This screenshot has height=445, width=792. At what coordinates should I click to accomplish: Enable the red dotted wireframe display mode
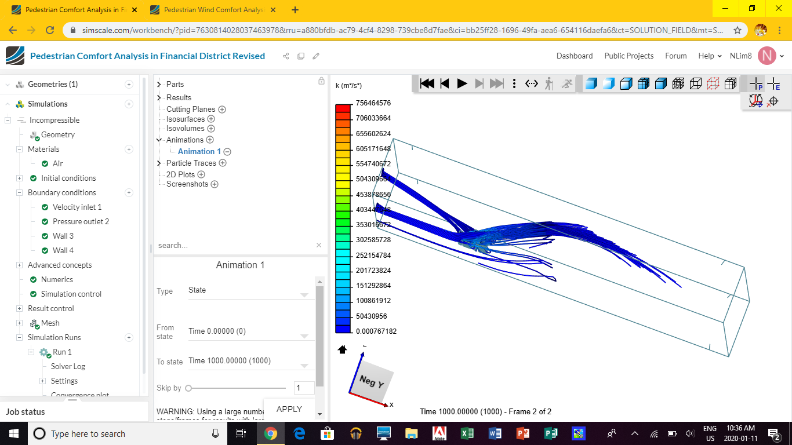pyautogui.click(x=713, y=83)
